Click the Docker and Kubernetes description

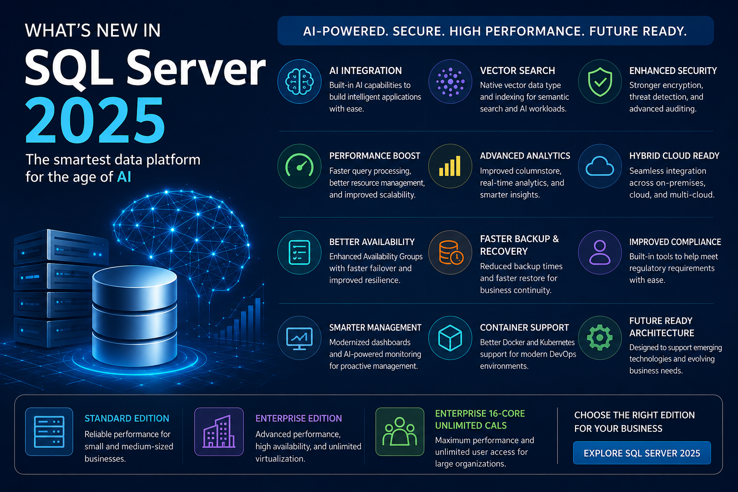(528, 354)
